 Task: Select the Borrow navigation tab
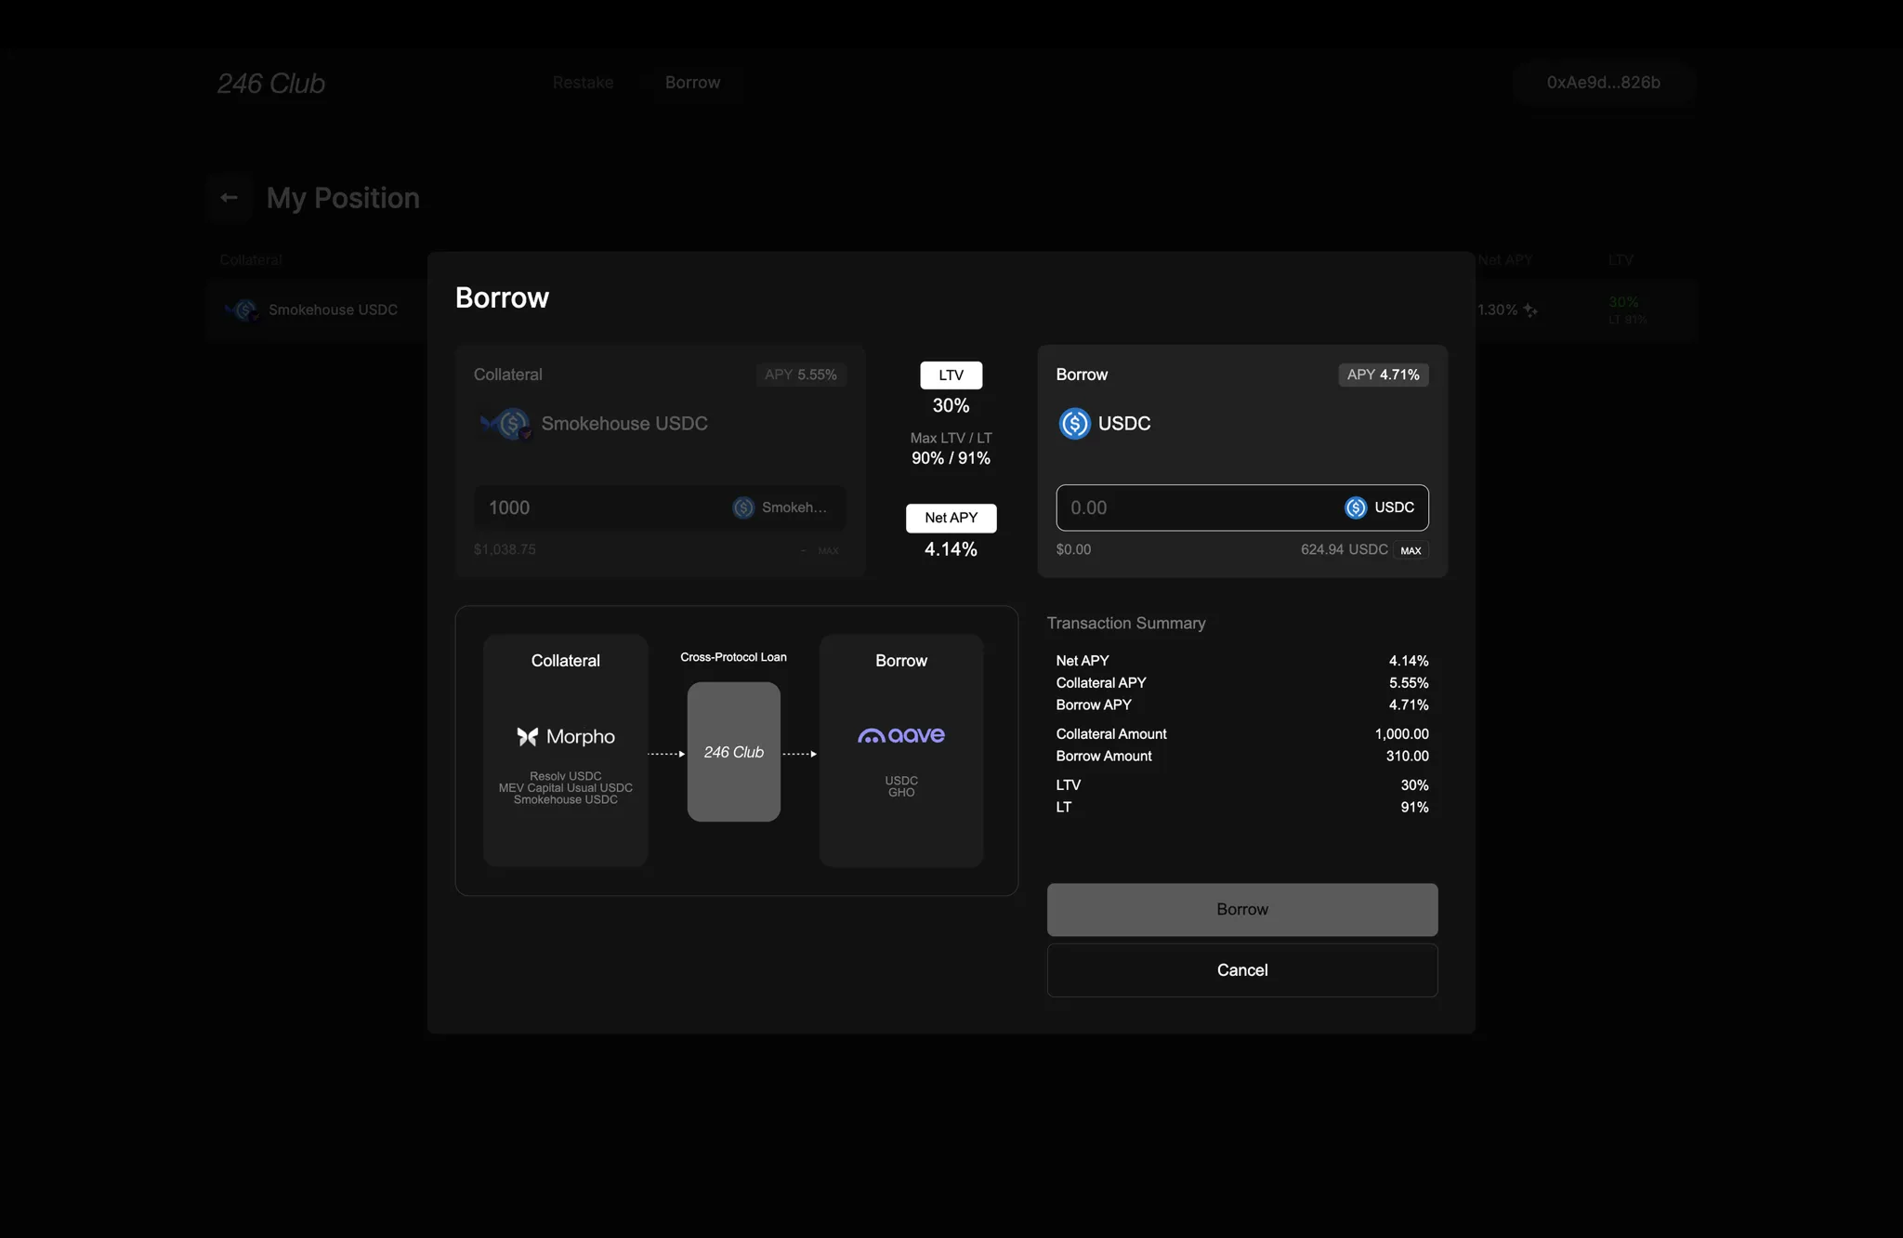692,83
